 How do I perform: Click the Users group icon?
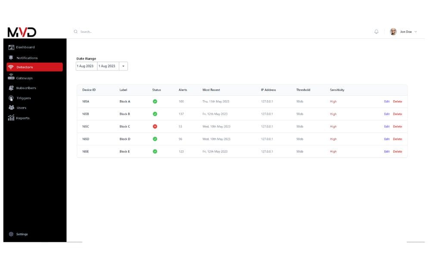tap(11, 108)
